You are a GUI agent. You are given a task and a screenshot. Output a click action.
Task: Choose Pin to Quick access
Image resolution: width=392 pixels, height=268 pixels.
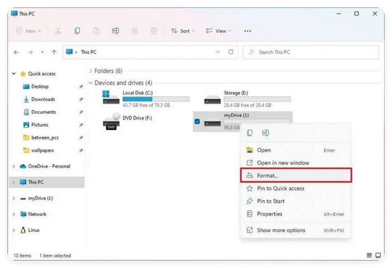coord(295,188)
